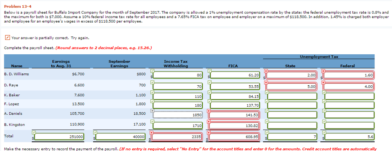Click B. Kingston empty State tax field
Image resolution: width=392 pixels, height=151 pixels.
click(292, 125)
